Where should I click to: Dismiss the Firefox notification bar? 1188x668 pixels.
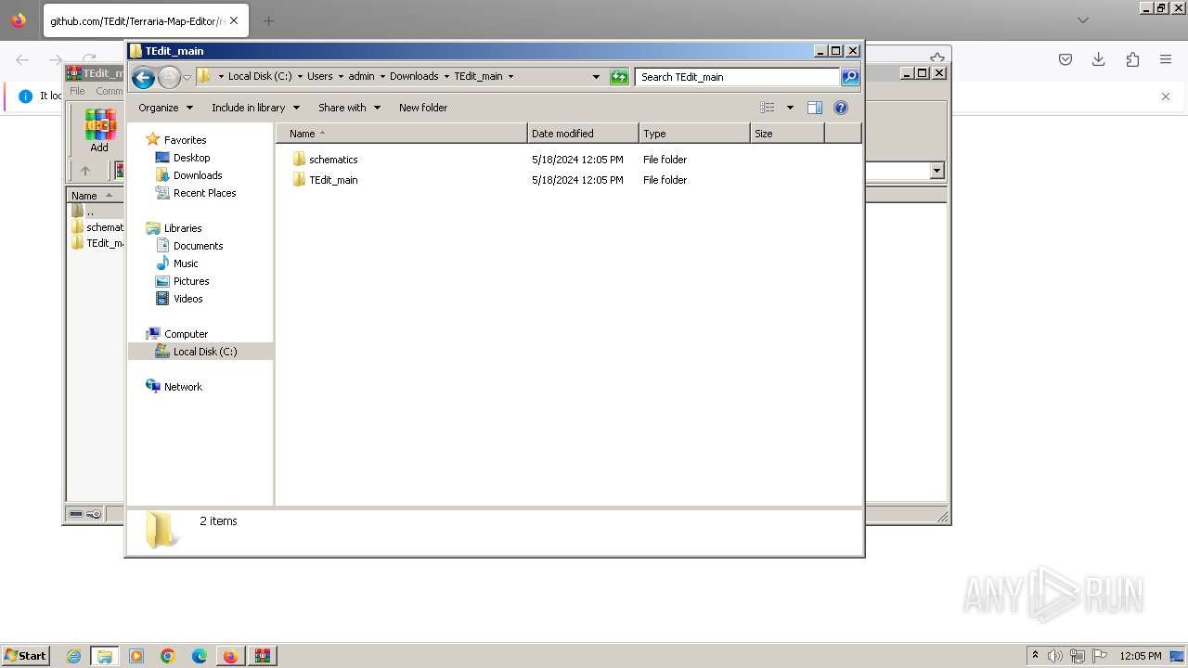1166,96
